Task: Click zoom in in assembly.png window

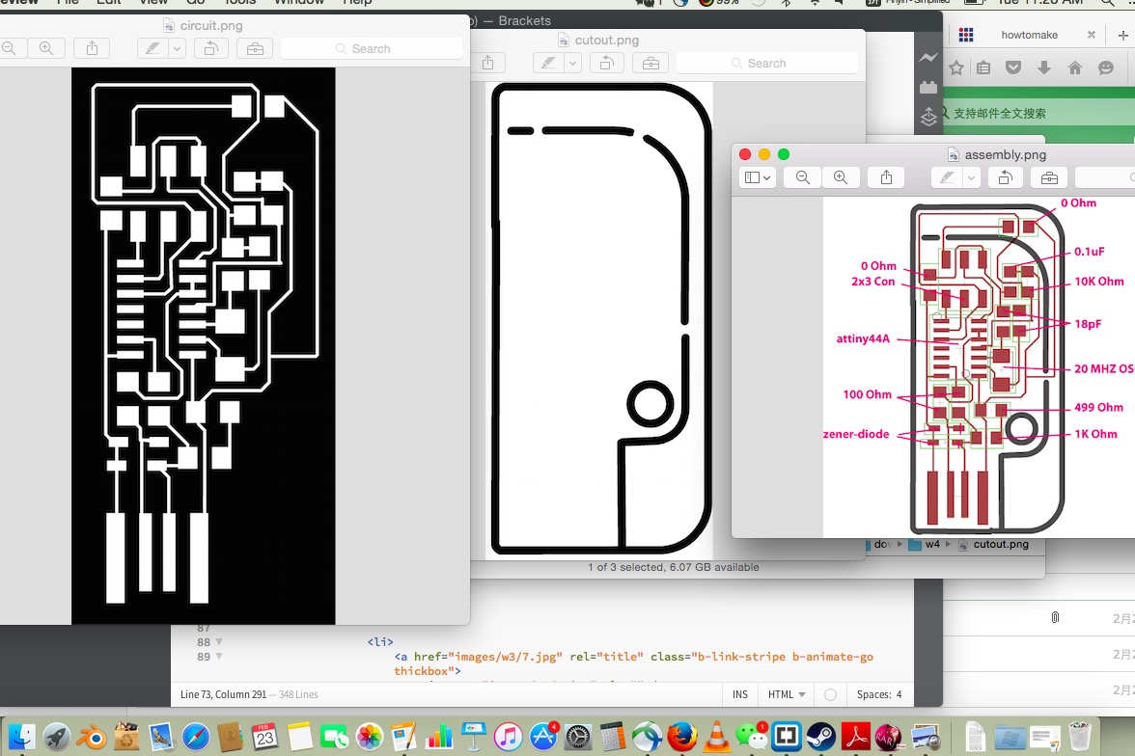Action: tap(841, 177)
